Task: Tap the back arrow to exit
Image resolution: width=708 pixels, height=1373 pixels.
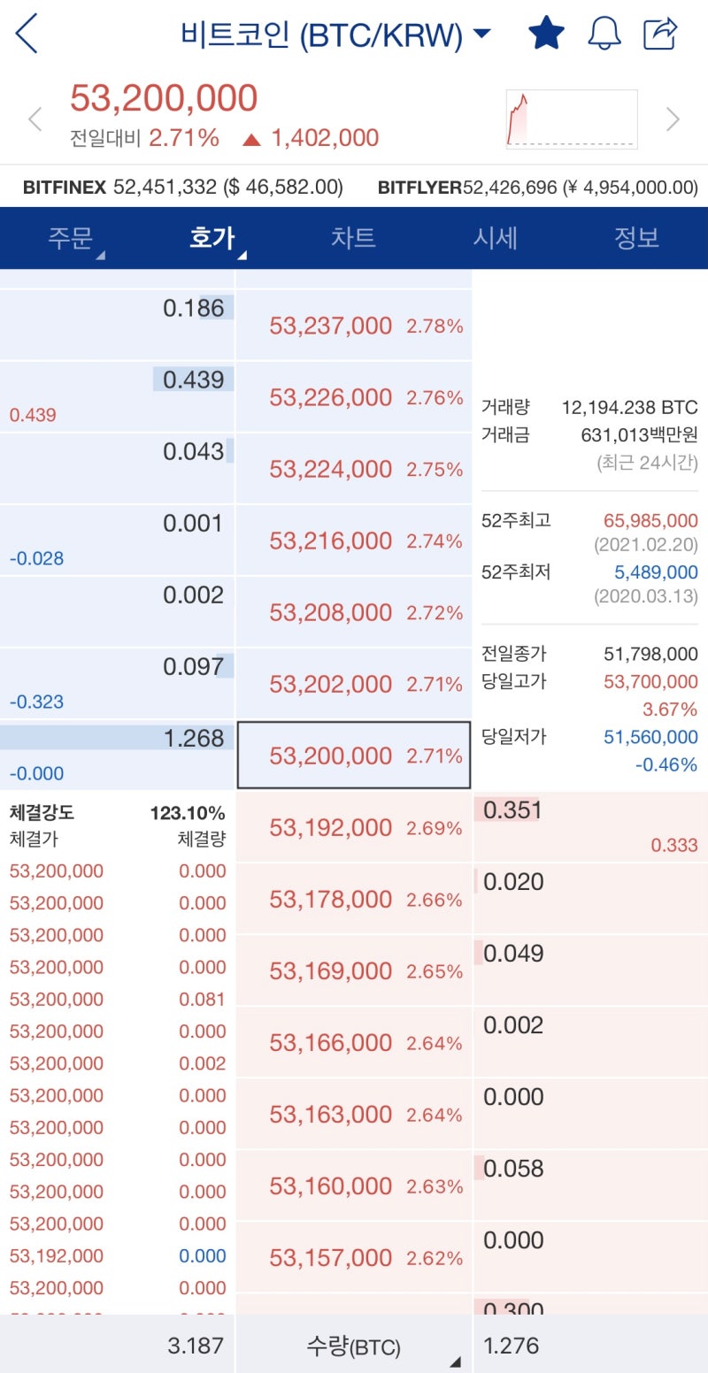Action: pyautogui.click(x=27, y=34)
